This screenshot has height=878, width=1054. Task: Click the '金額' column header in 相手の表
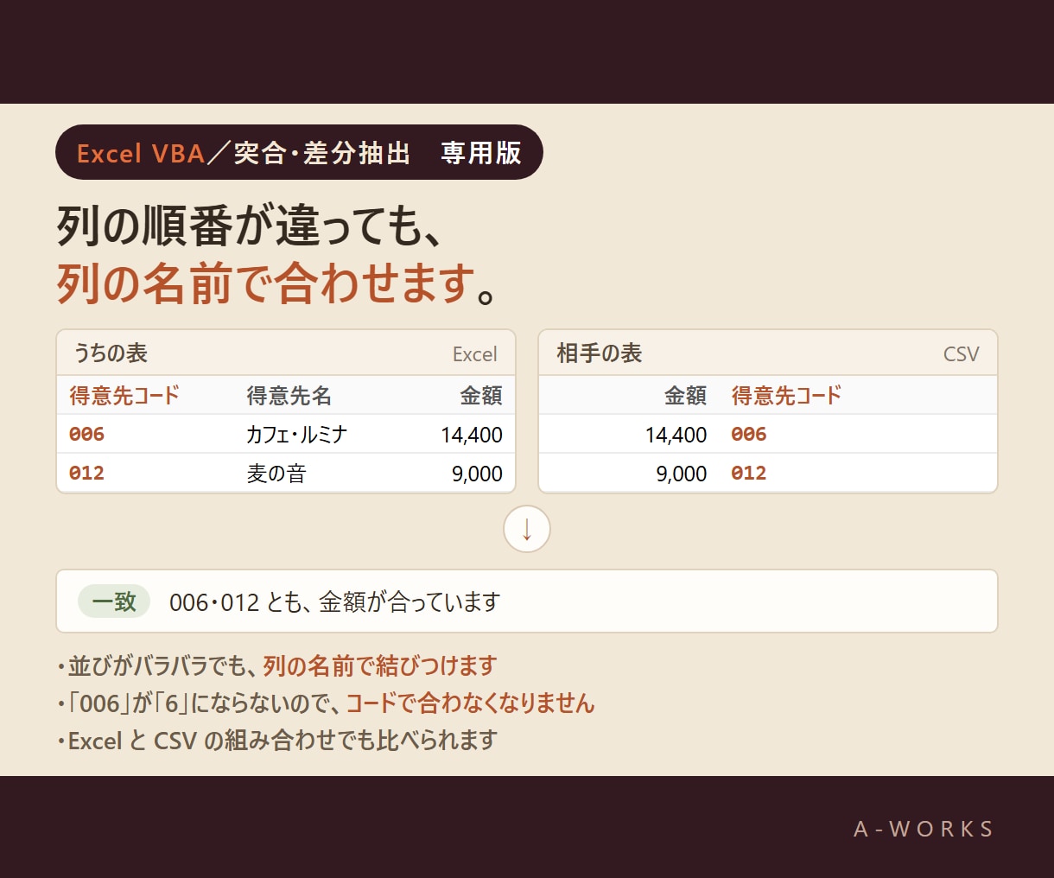pyautogui.click(x=685, y=396)
